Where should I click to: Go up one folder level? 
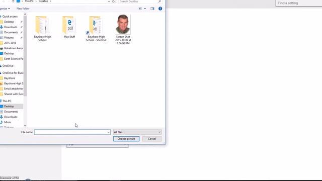13,1
